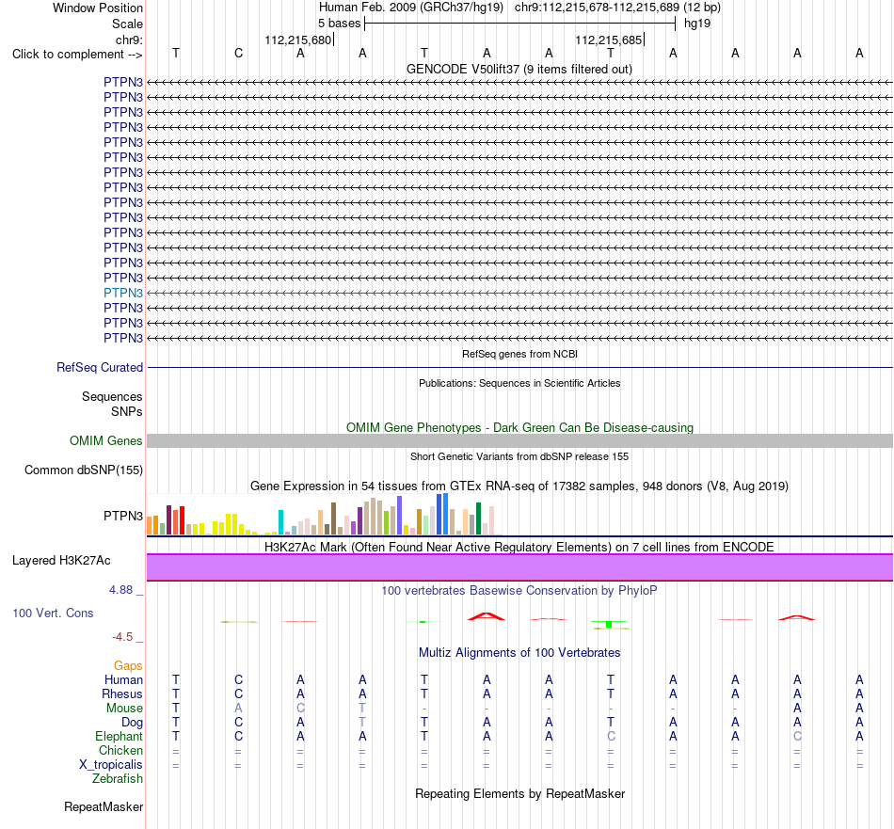894x829 pixels.
Task: Click the dark brown bar in GTEx chart
Action: point(333,518)
